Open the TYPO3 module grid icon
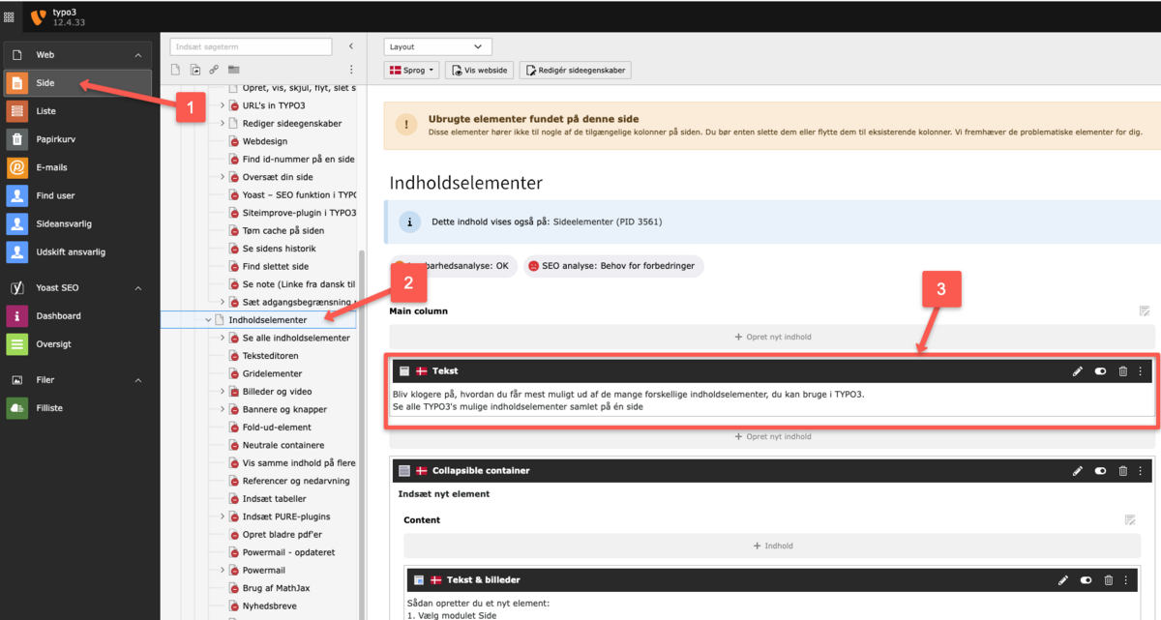1161x620 pixels. coord(10,16)
